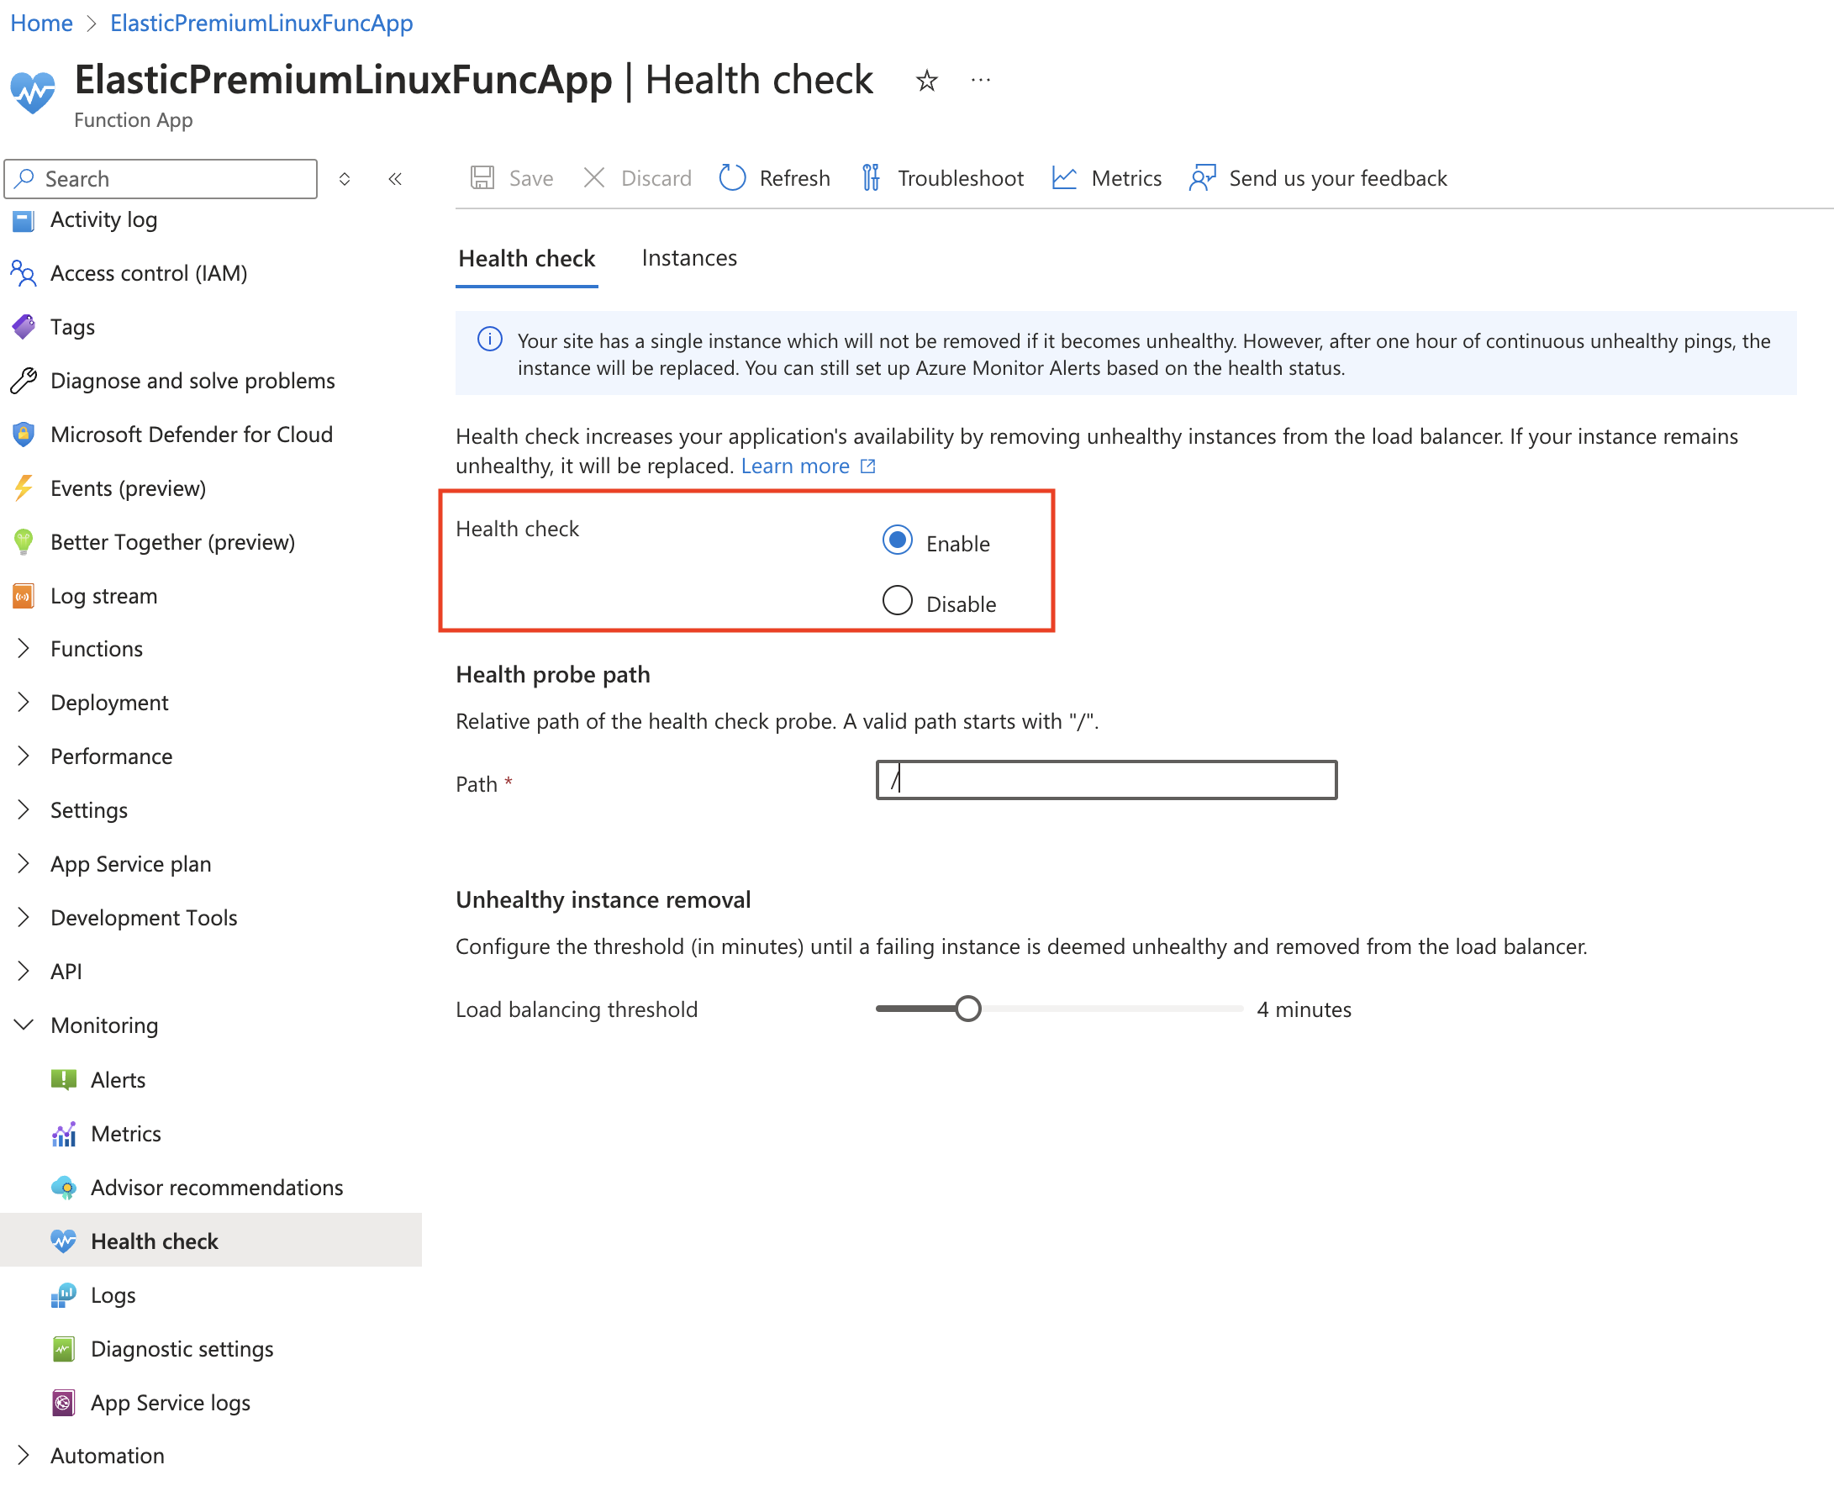The height and width of the screenshot is (1486, 1834).
Task: Click the Health probe path input field
Action: 1106,783
